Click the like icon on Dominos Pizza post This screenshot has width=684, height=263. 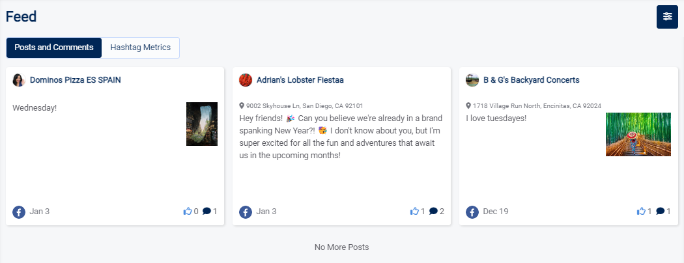click(x=188, y=212)
